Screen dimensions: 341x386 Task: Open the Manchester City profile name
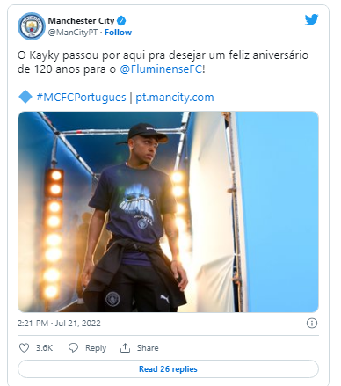[81, 21]
